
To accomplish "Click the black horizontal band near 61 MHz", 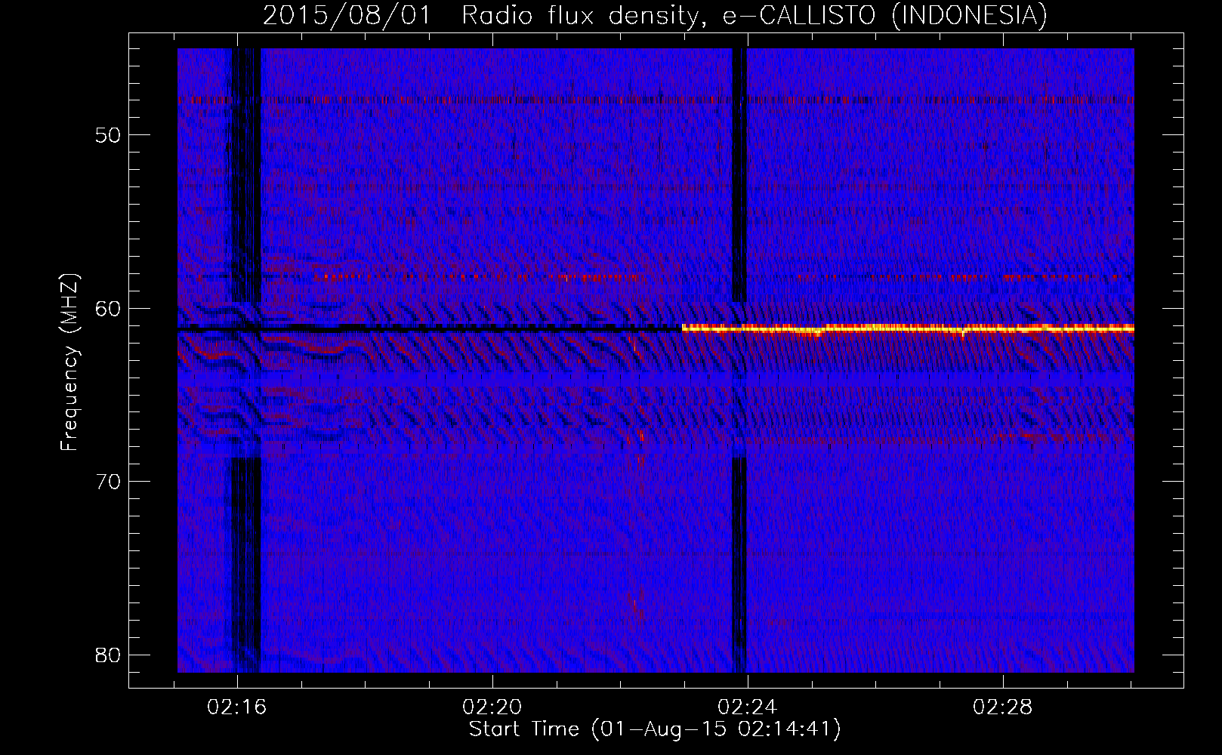I will point(430,328).
